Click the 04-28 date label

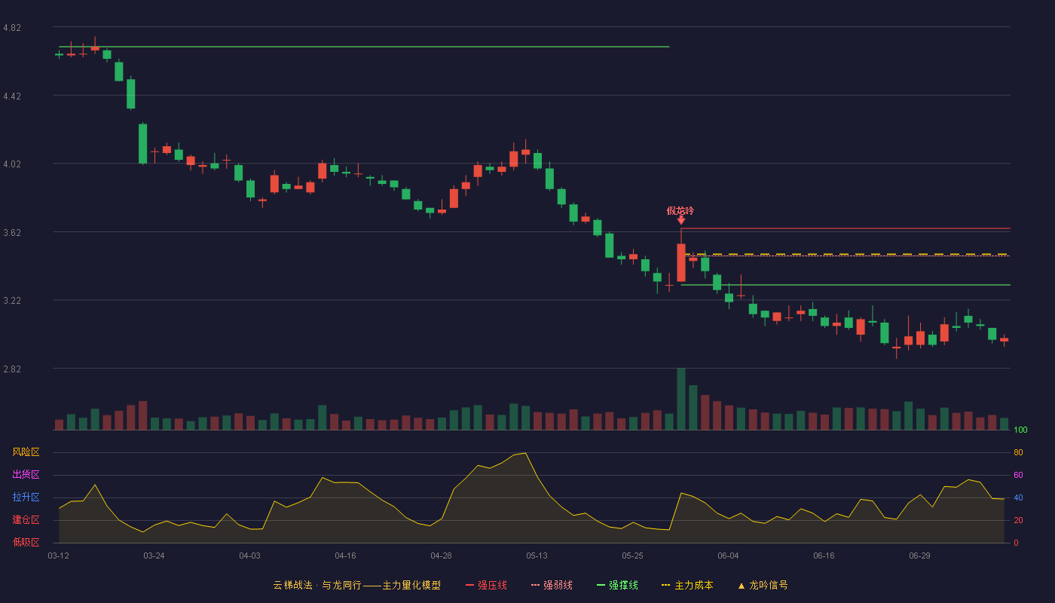click(441, 556)
